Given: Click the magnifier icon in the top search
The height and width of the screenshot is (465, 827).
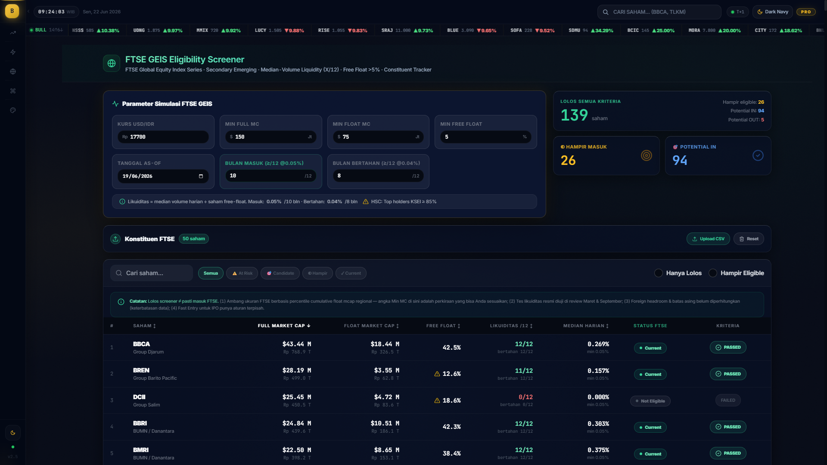Looking at the screenshot, I should click(606, 12).
